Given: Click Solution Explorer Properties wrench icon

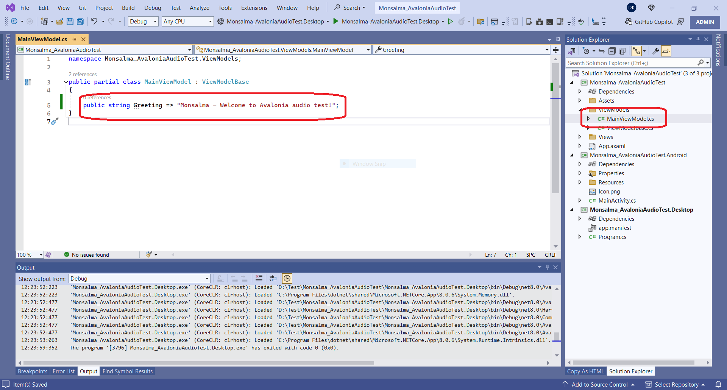Looking at the screenshot, I should (x=656, y=51).
